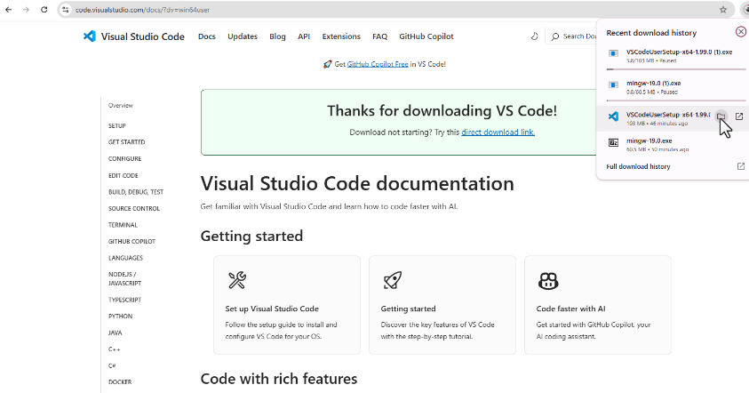The width and height of the screenshot is (749, 393).
Task: Expand NODE.JS / JAVASCRIPT sidebar section
Action: click(x=124, y=278)
